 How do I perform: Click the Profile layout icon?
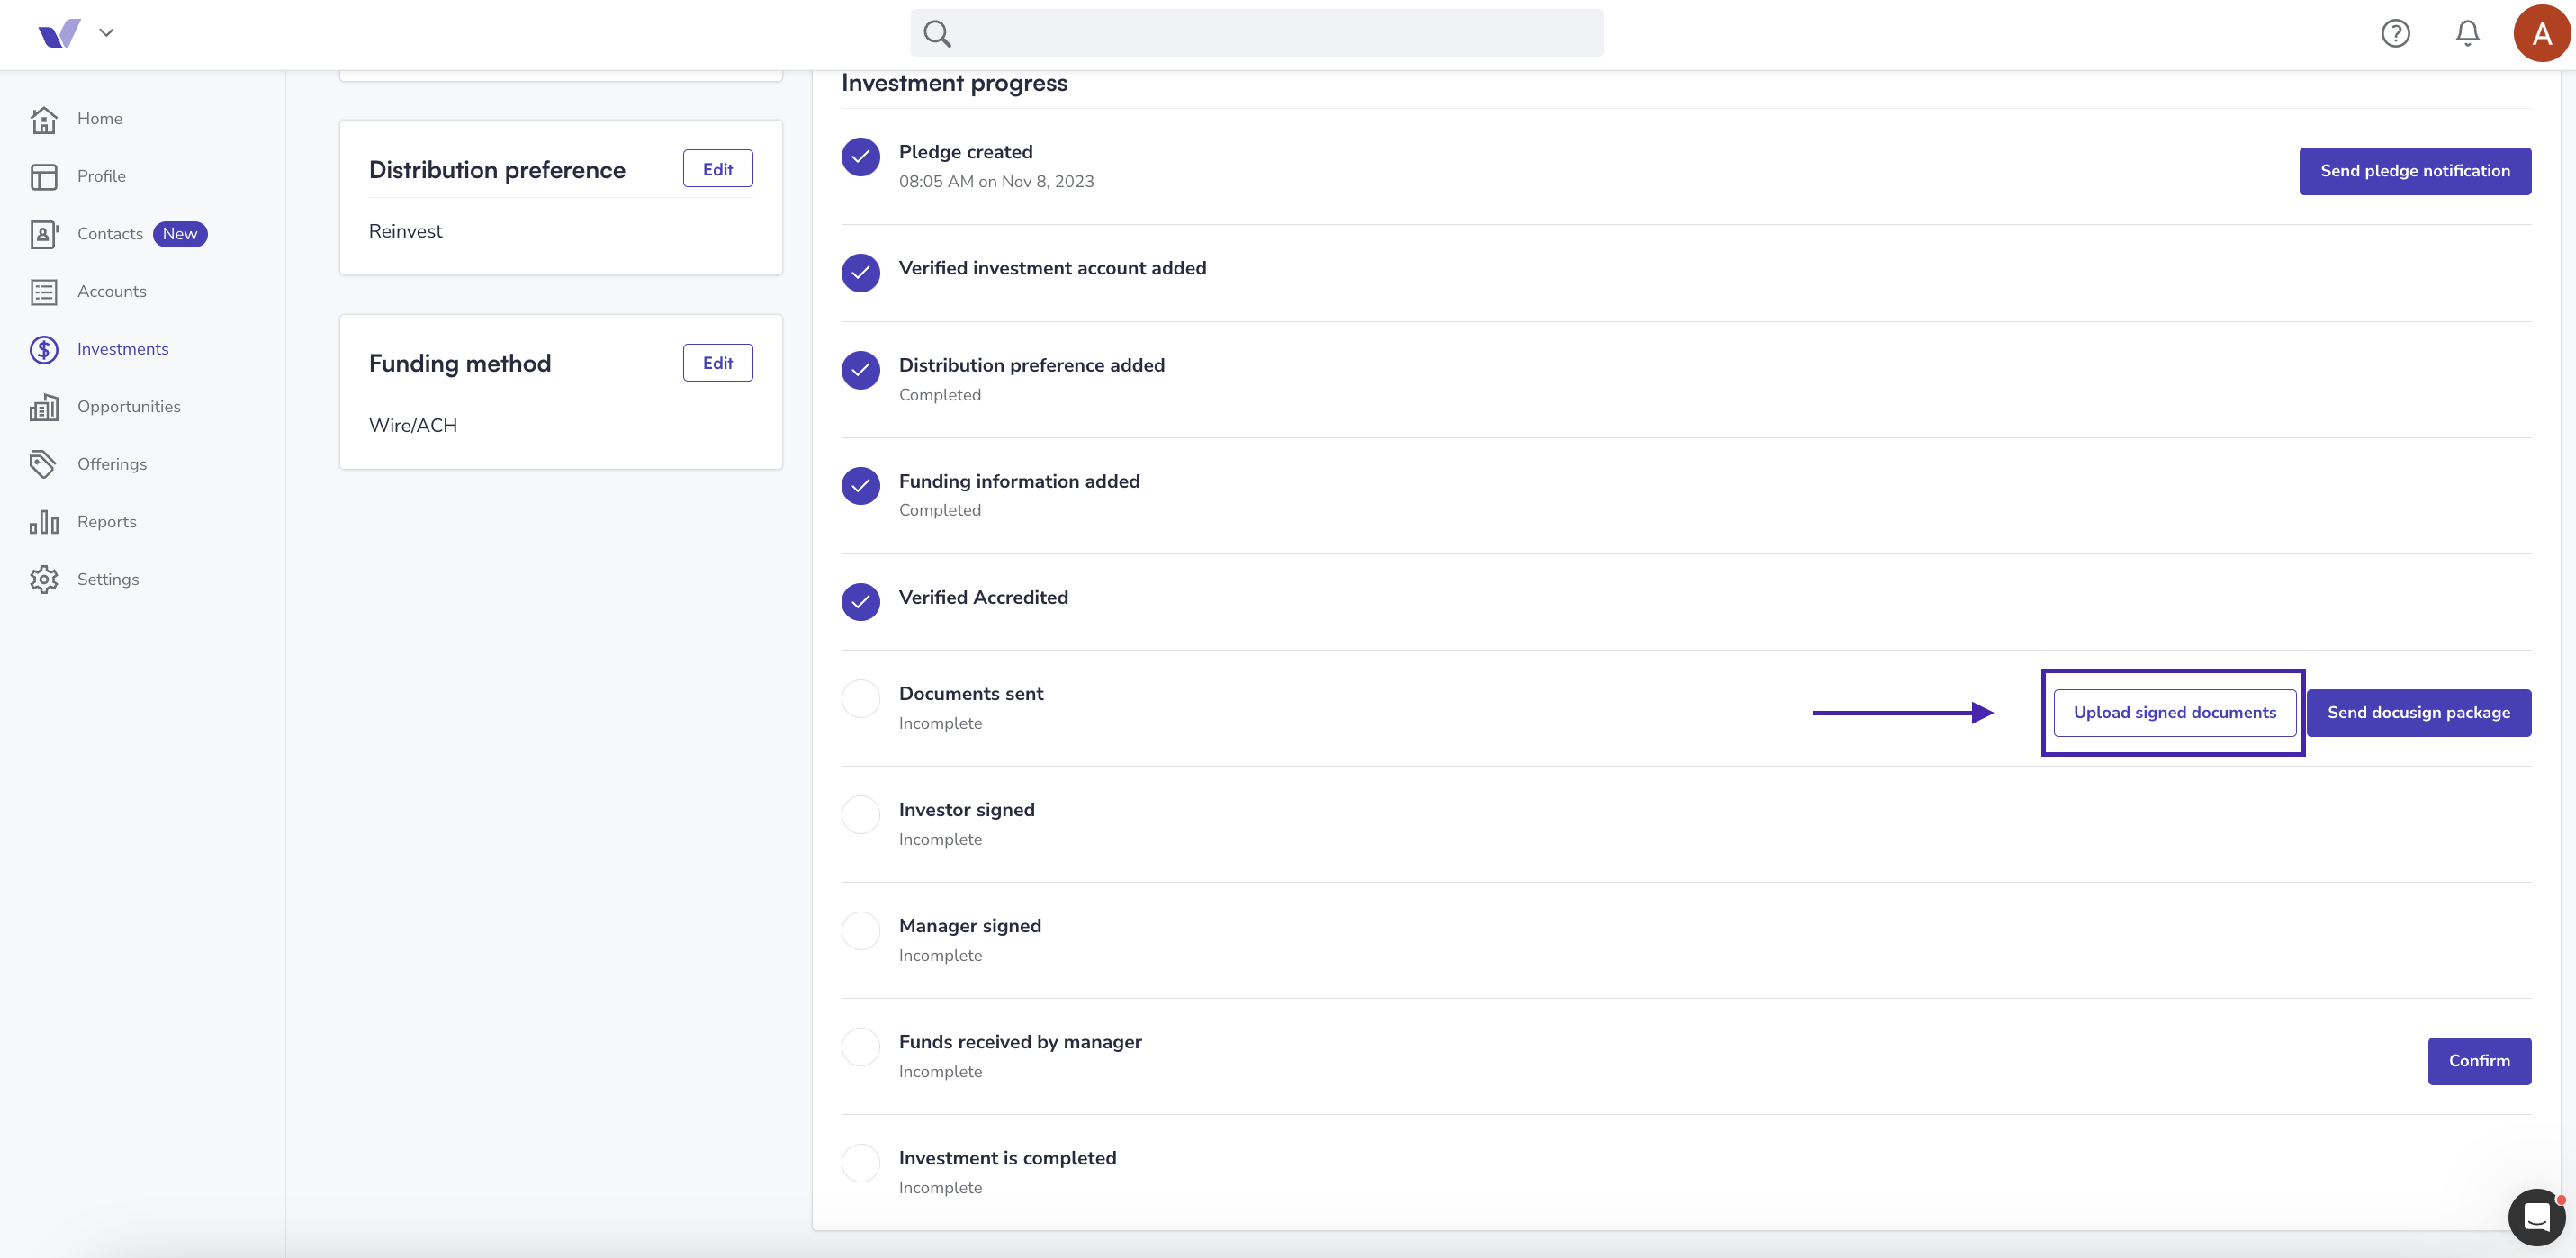point(44,177)
